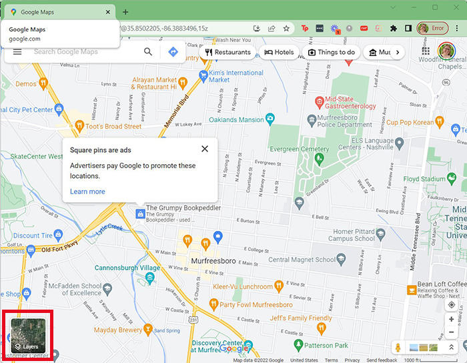Click the Patterson Park pin
Screen dimensions: 467x363
point(298,344)
